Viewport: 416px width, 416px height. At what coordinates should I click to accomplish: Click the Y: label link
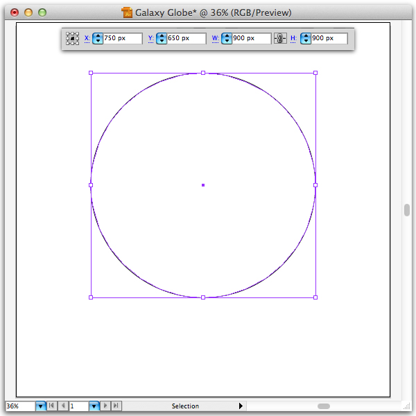tap(150, 39)
